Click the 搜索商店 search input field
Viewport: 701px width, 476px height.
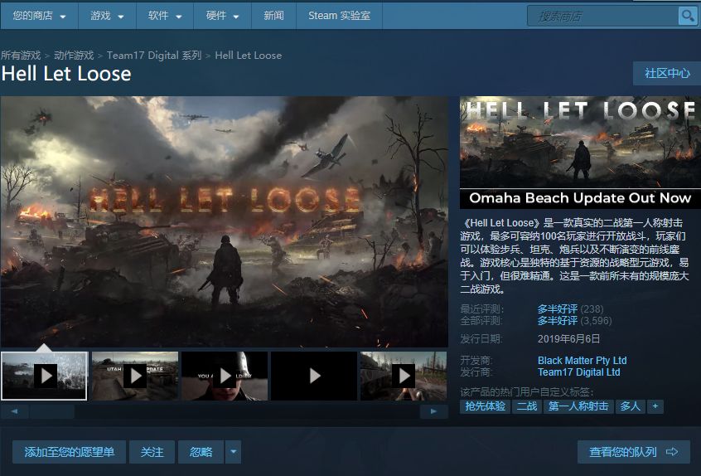(x=602, y=16)
